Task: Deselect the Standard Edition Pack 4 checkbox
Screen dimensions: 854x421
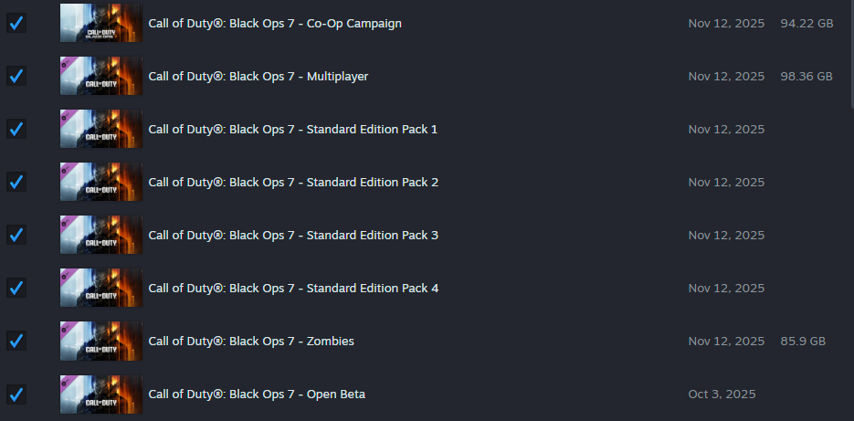Action: pos(16,289)
